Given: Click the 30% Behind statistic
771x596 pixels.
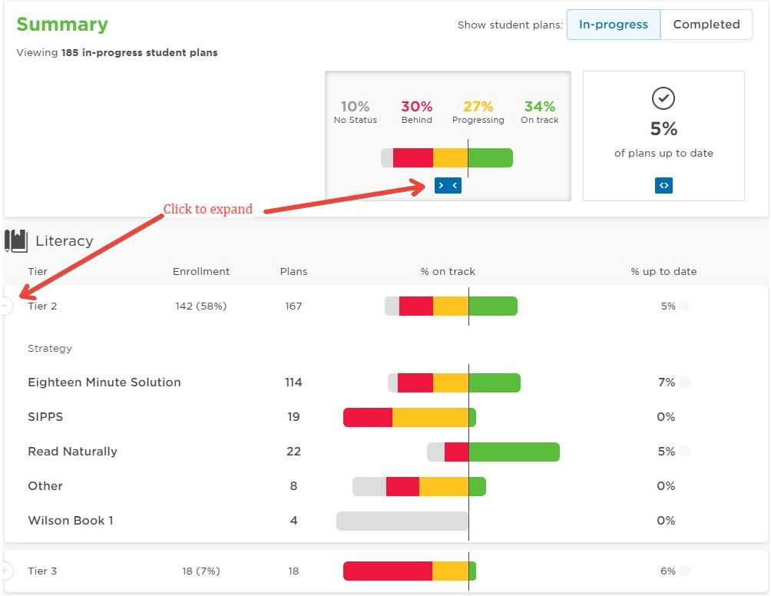Looking at the screenshot, I should [416, 112].
